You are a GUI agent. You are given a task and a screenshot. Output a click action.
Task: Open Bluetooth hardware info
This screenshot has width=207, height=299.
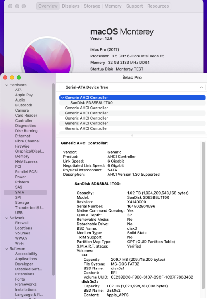[x=23, y=105]
